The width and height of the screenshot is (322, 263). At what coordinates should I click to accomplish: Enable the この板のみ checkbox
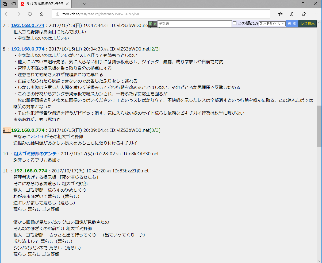pyautogui.click(x=235, y=23)
